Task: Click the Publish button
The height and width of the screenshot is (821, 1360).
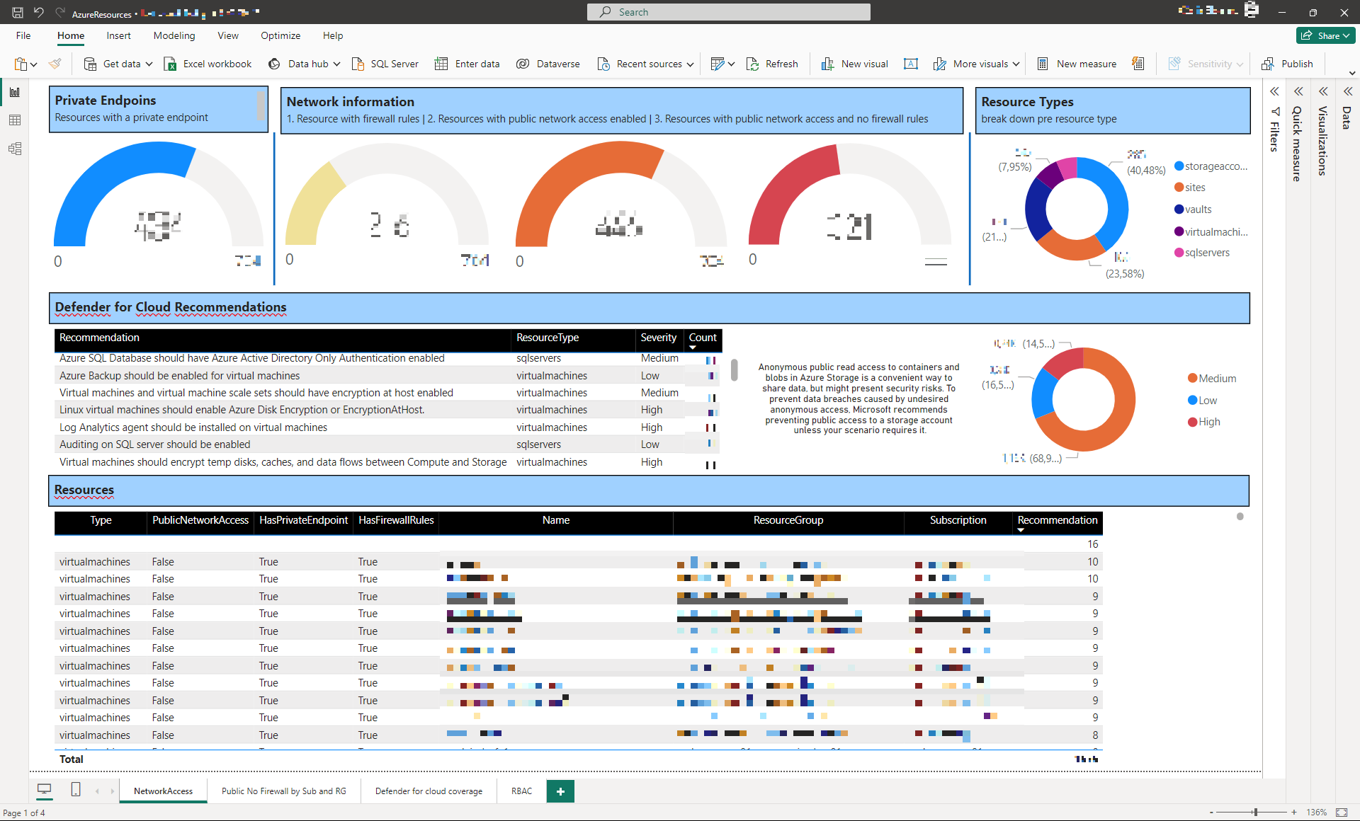Action: coord(1288,64)
